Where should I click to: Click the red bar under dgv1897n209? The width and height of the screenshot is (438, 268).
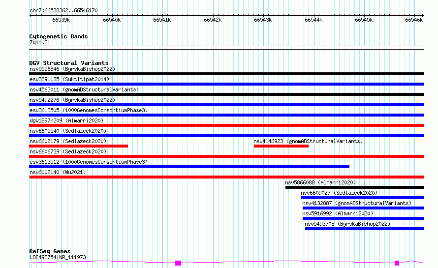click(226, 125)
